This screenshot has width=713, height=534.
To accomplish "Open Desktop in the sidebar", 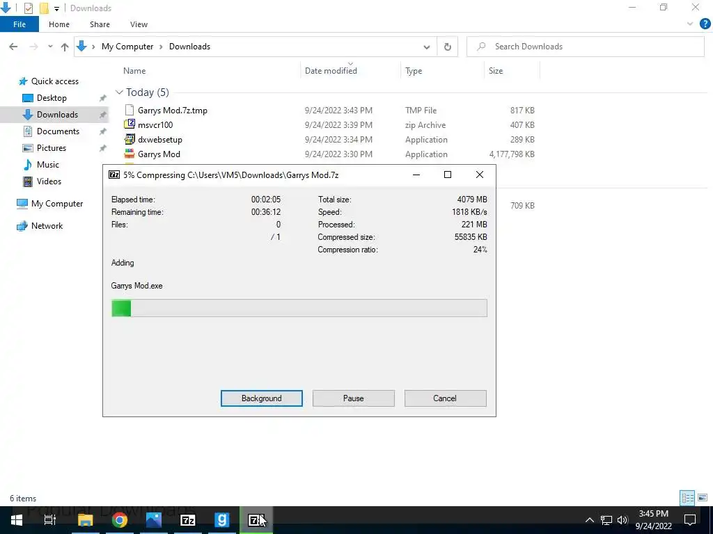I will [x=52, y=98].
